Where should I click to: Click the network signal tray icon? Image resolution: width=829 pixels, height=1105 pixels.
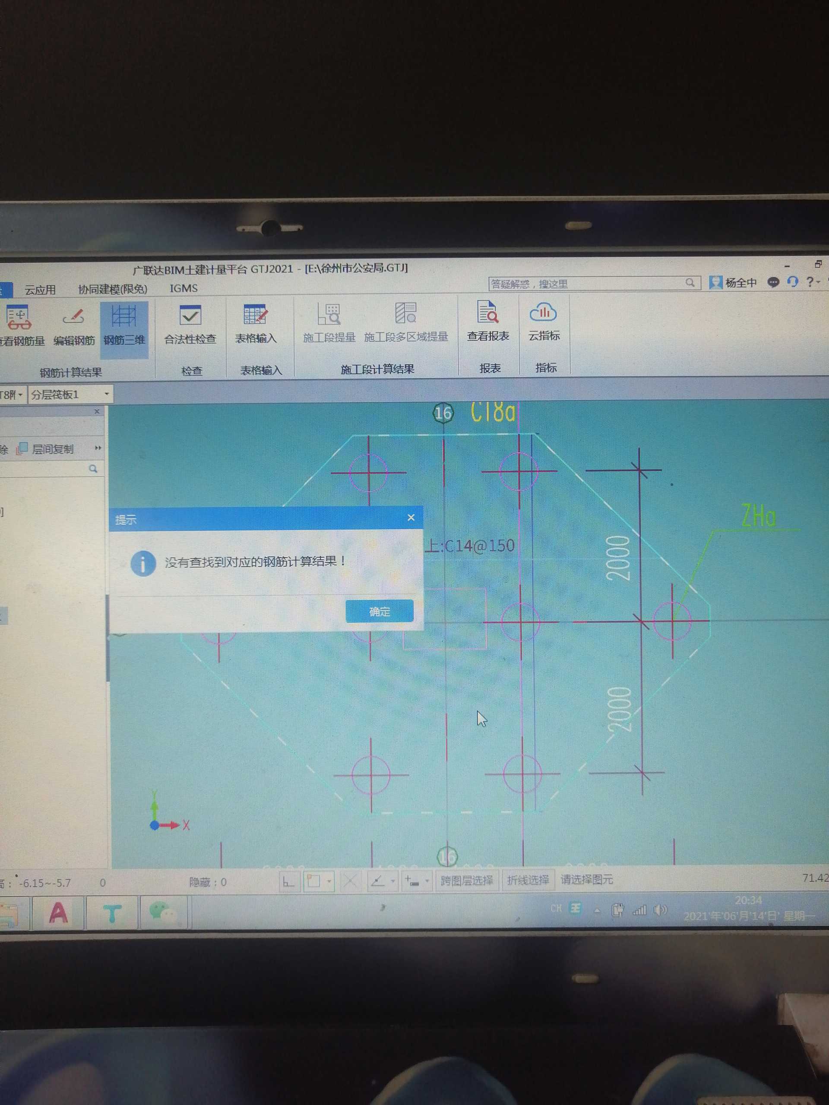tap(639, 910)
